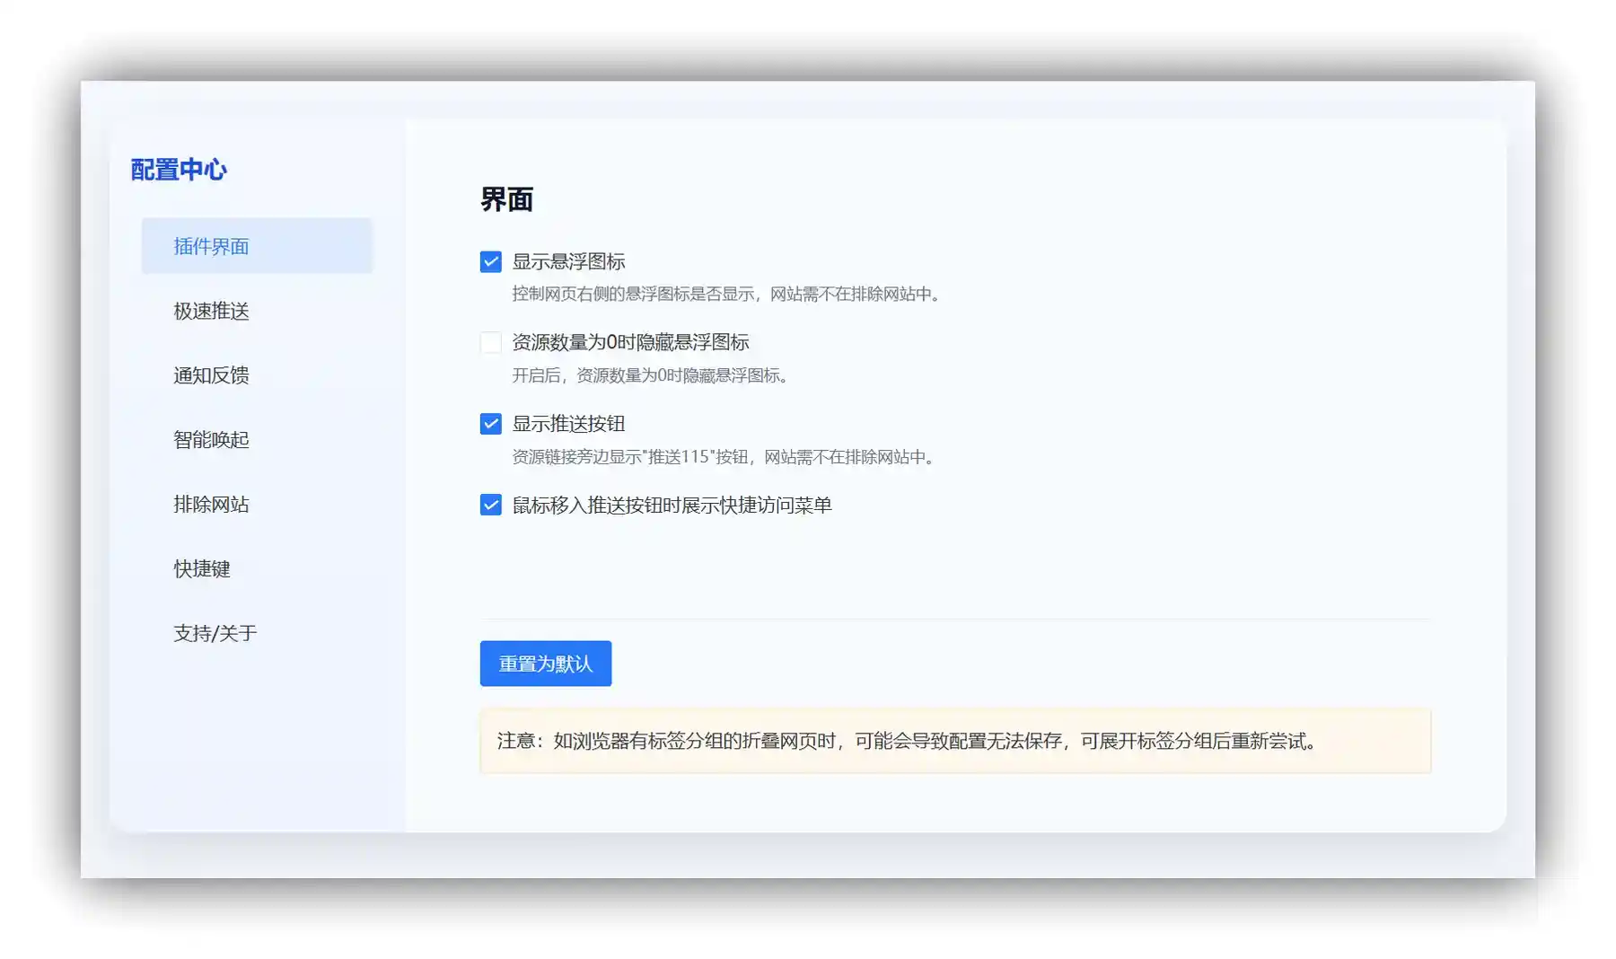切换到"极速推送"设置页

[210, 311]
